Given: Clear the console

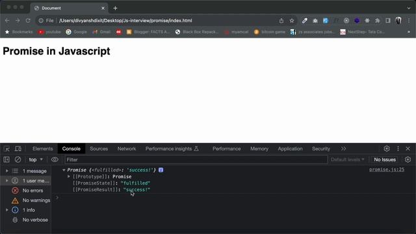Looking at the screenshot, I should (x=18, y=160).
